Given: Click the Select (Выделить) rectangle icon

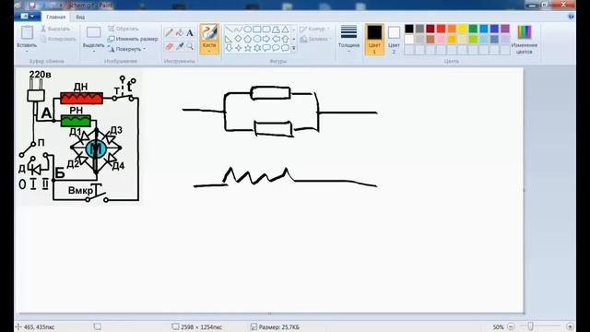Looking at the screenshot, I should point(93,33).
